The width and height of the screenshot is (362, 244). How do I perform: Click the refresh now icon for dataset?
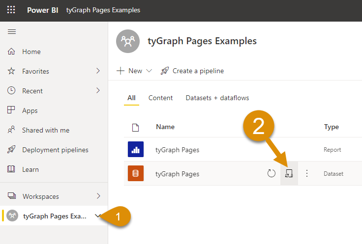click(271, 173)
